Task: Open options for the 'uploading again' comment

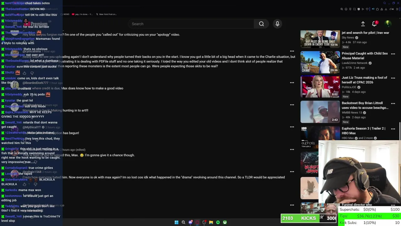Action: coord(292,51)
